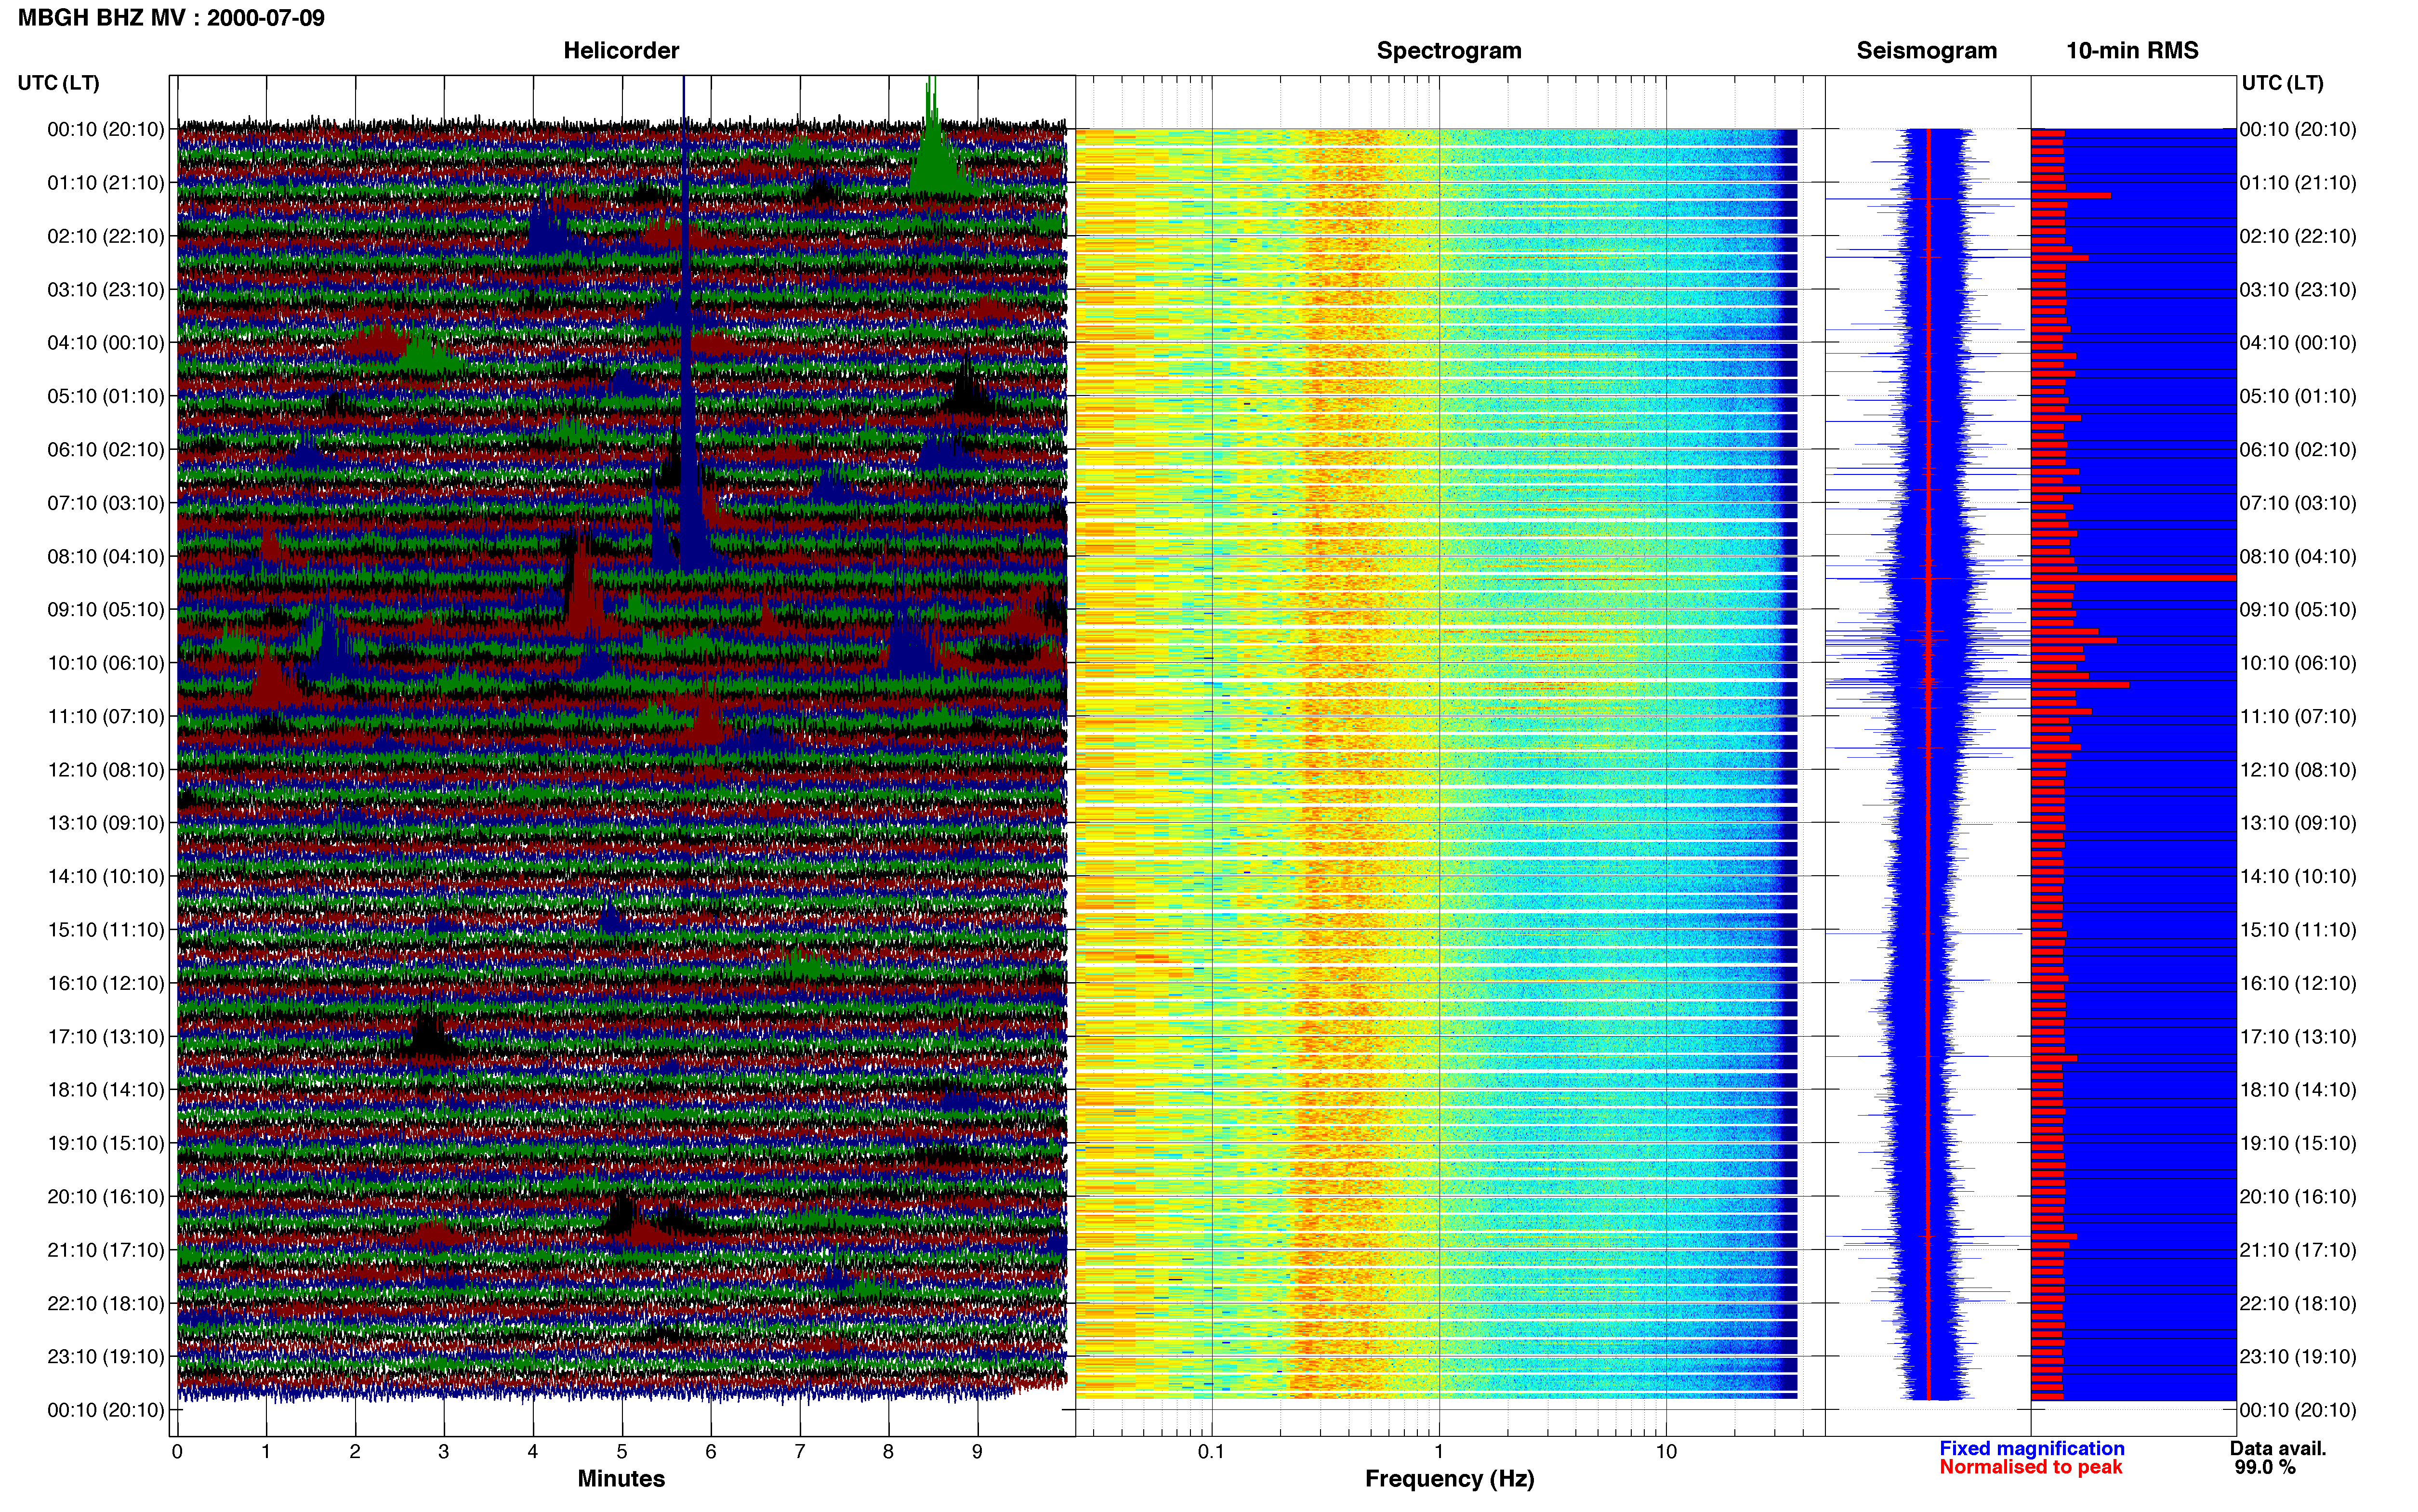Click left time label '05:10 (01:10)'
The height and width of the screenshot is (1512, 2418).
pos(106,396)
